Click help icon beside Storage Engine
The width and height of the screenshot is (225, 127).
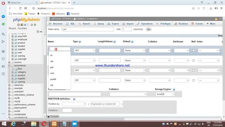tap(174, 89)
